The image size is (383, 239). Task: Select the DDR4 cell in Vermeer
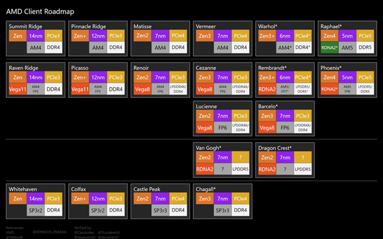[241, 48]
